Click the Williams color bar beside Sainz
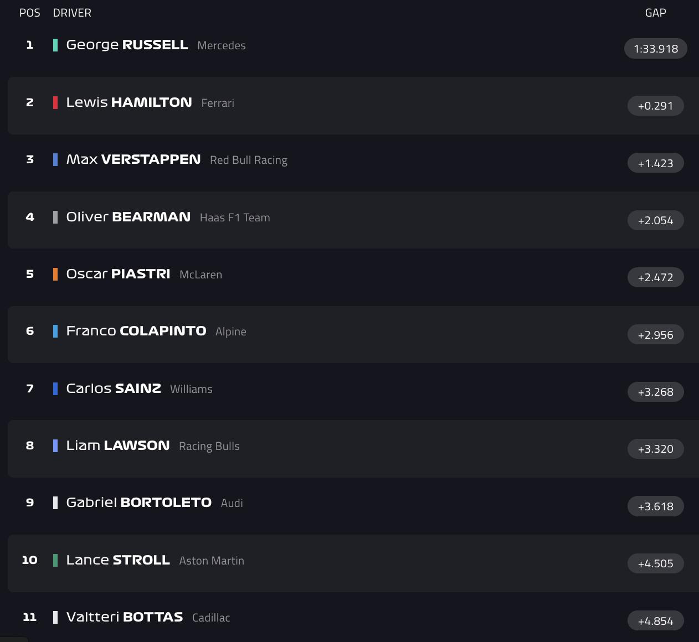Screen dimensions: 699x642 (x=55, y=388)
